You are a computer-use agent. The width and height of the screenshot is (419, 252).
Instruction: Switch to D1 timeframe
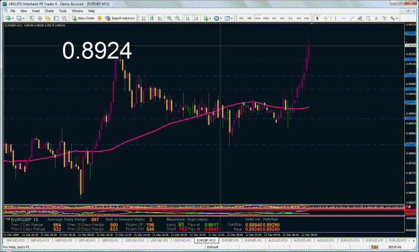click(290, 18)
